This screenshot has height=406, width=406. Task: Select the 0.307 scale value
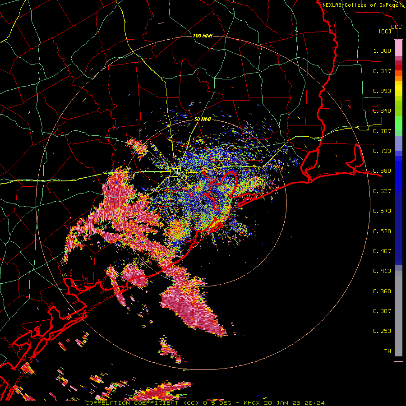click(x=382, y=311)
